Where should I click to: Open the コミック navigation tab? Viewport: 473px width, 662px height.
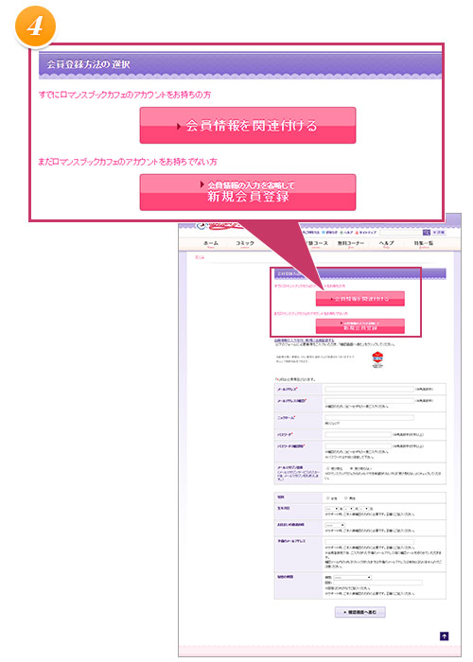coord(245,244)
